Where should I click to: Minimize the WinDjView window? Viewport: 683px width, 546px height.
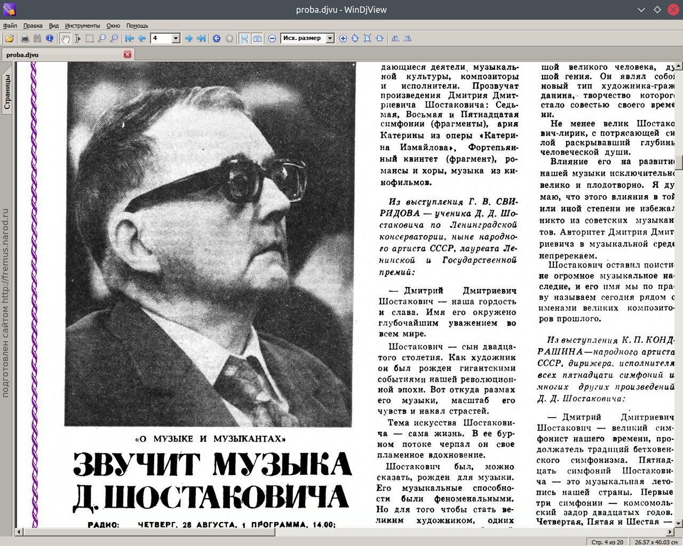641,10
